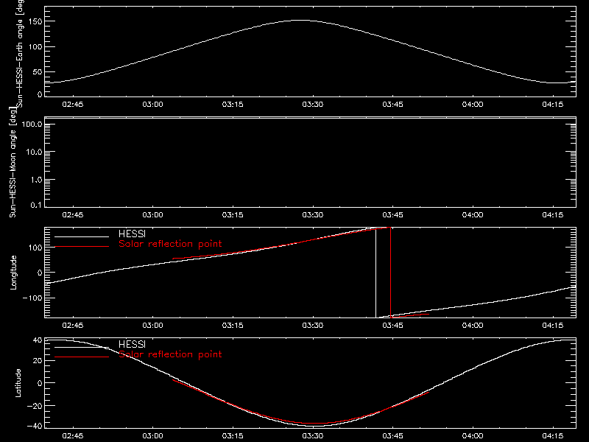Pick 04:00 label under Moon angle plot

(x=473, y=215)
